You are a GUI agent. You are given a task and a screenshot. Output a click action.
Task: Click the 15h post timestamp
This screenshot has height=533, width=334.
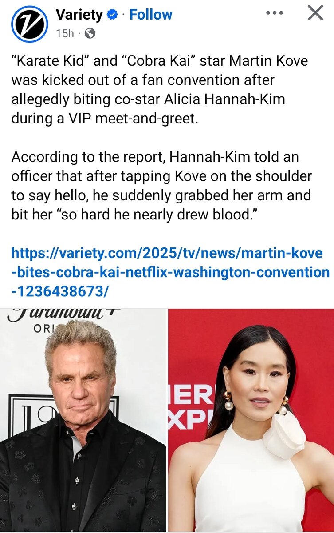point(65,33)
